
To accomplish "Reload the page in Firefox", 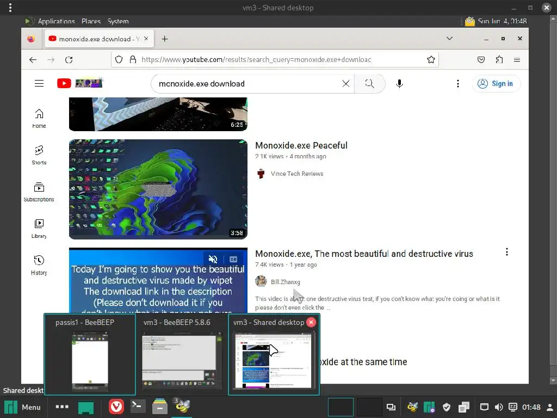I will tap(69, 60).
